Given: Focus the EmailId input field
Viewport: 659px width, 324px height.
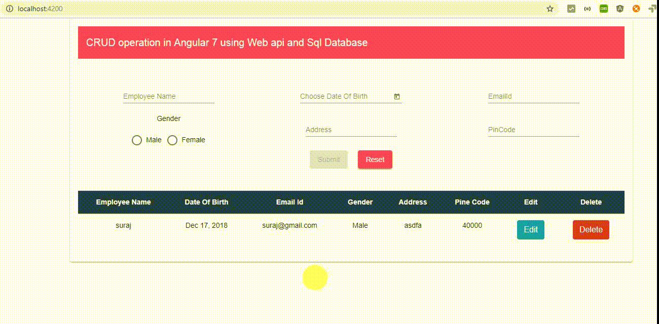Looking at the screenshot, I should coord(532,96).
